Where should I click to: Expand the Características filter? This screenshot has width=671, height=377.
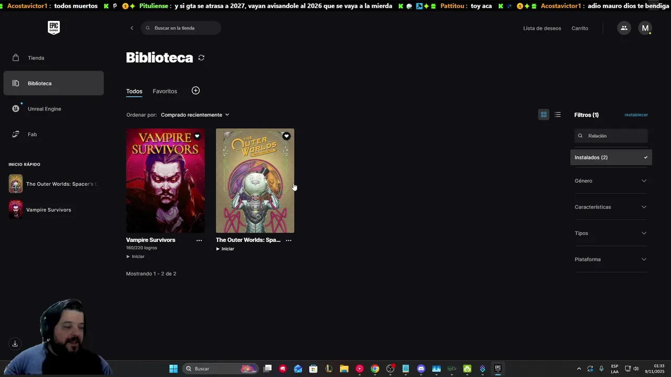611,207
